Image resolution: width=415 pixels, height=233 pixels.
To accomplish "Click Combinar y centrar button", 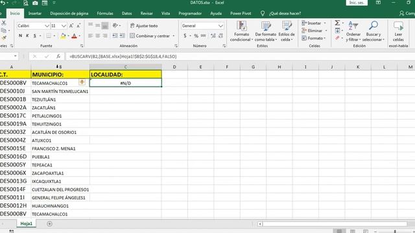I will tap(150, 36).
